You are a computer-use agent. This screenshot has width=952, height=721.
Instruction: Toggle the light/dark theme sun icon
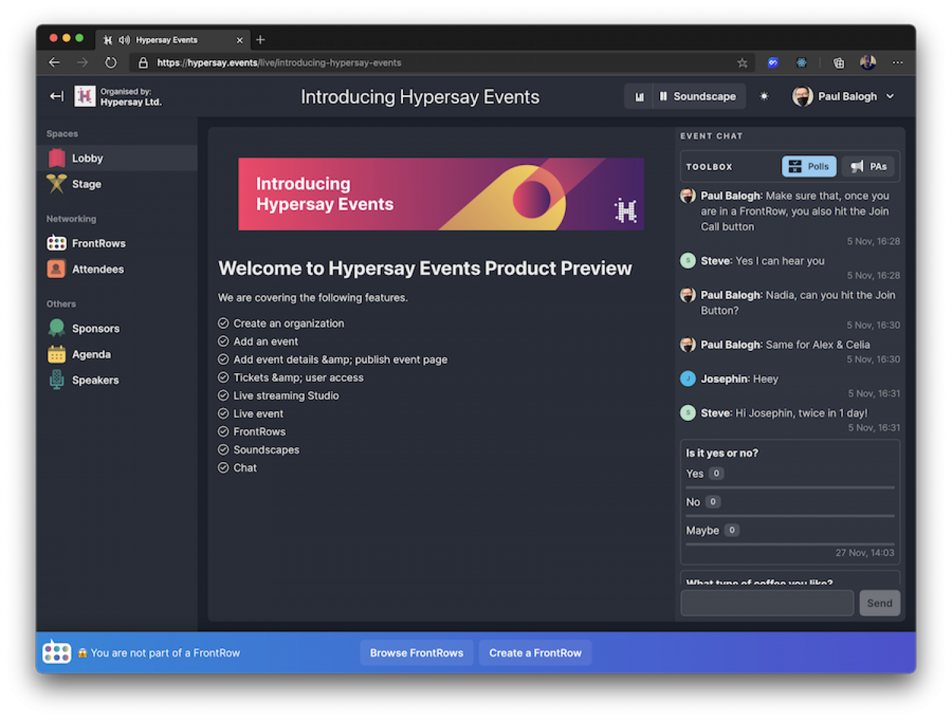pyautogui.click(x=764, y=96)
